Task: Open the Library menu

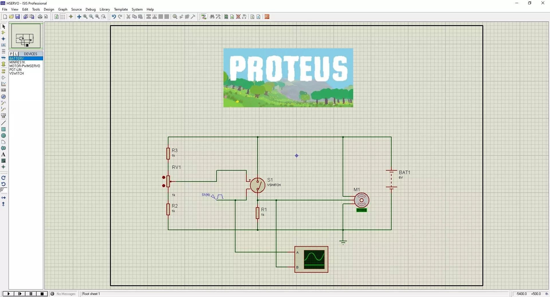Action: click(x=105, y=9)
